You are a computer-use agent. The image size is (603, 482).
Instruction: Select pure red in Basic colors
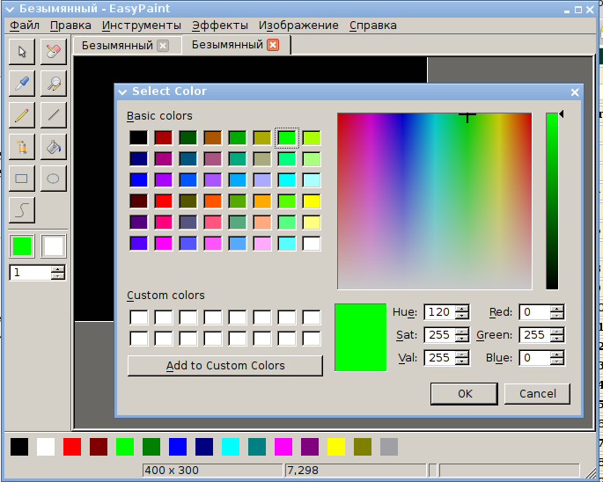pos(163,201)
